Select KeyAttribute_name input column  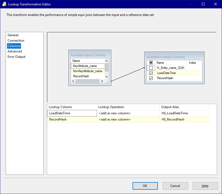88,66
